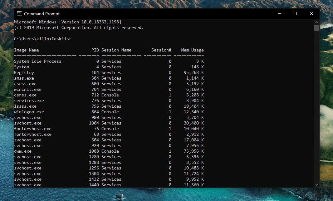
Task: Click the 'Command Prompt' window title text
Action: (x=42, y=14)
